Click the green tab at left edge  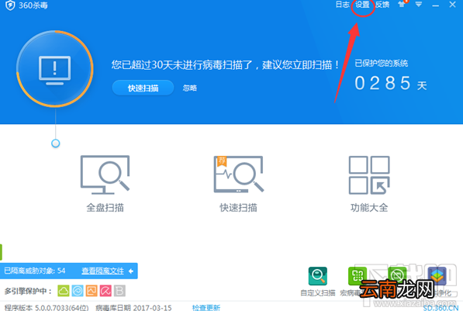coord(2,252)
